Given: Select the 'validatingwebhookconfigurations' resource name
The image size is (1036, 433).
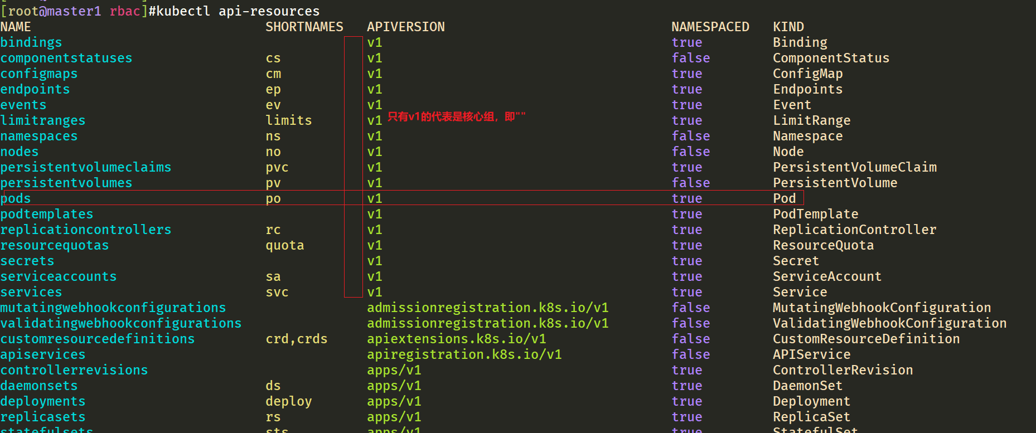Looking at the screenshot, I should [x=121, y=323].
